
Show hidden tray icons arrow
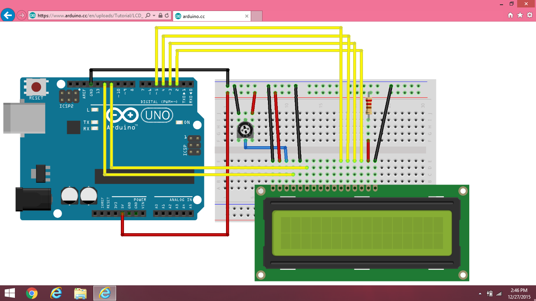480,294
